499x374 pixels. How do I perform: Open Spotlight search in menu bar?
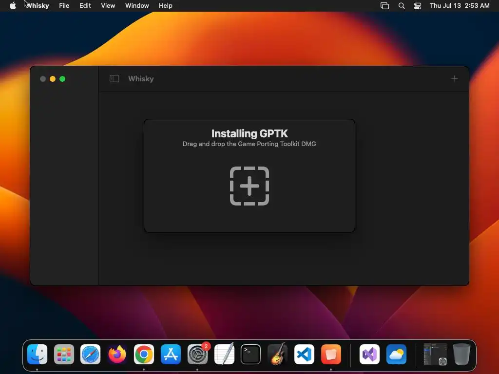402,6
